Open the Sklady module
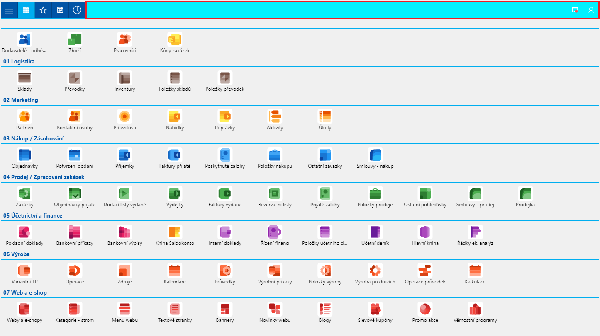Screen dimensions: 600x336 24,78
